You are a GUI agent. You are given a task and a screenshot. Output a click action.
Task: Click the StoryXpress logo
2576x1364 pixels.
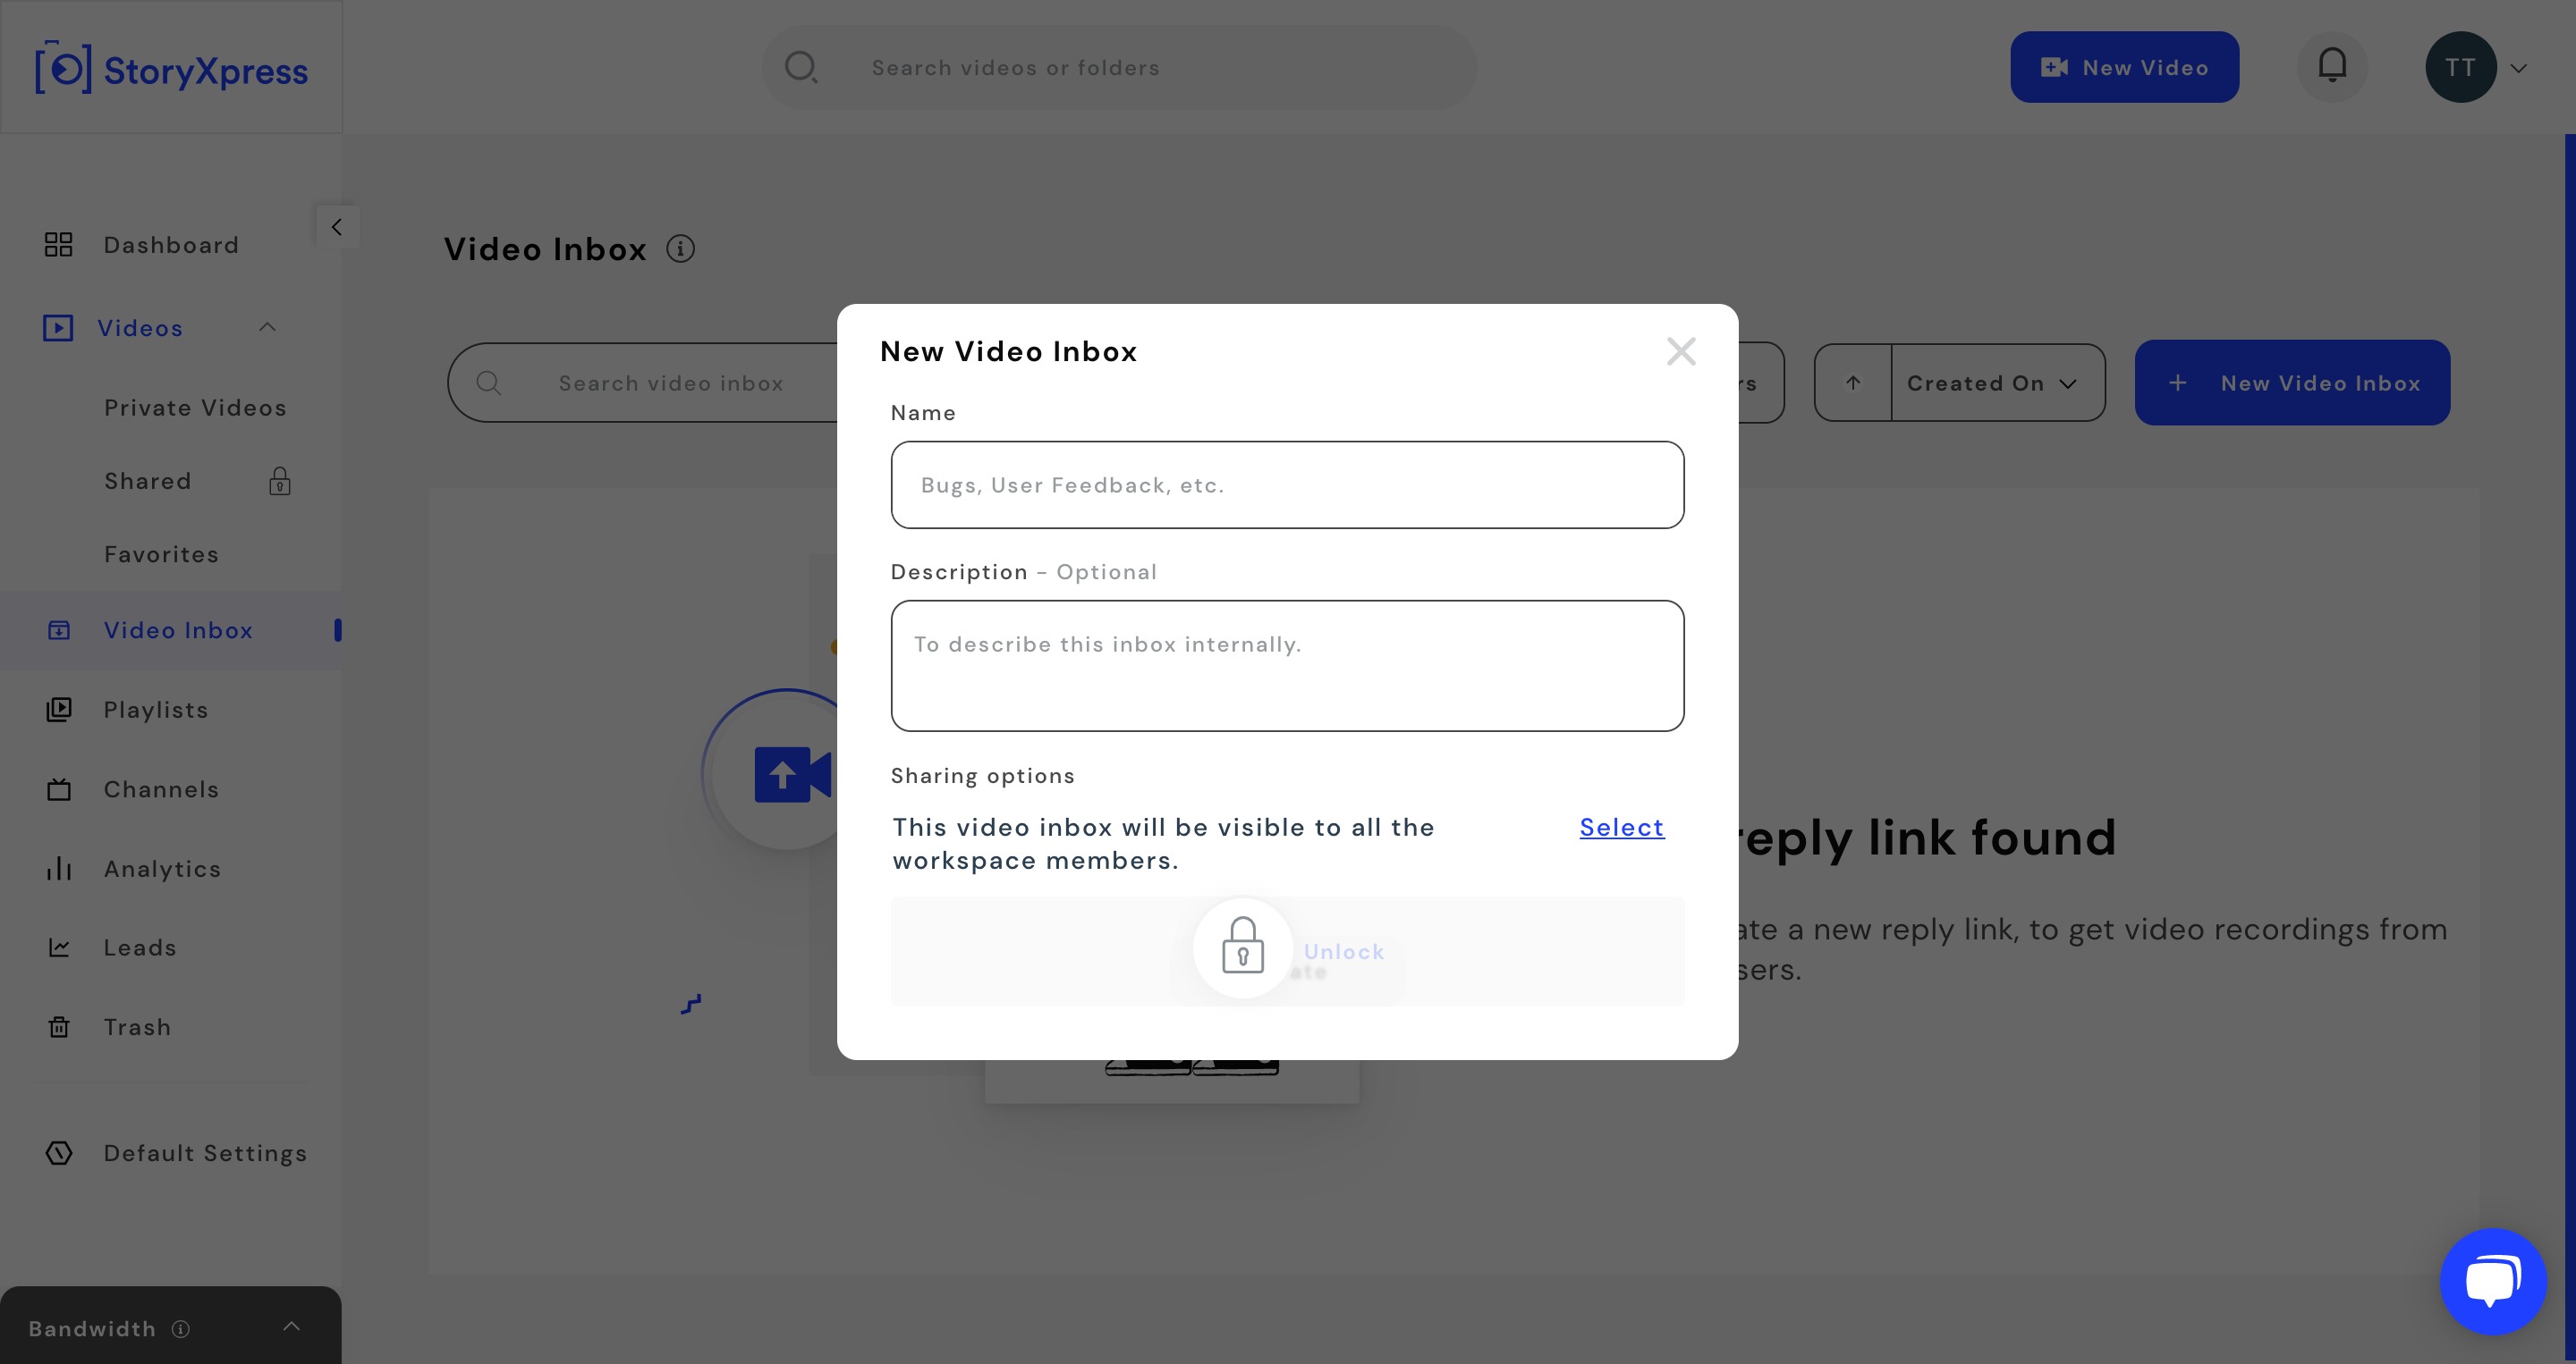click(x=172, y=68)
